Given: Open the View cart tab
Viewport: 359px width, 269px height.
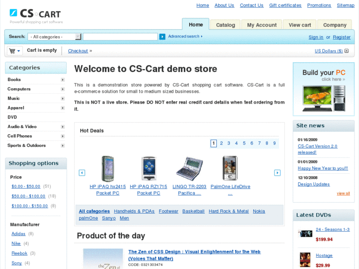Looking at the screenshot, I should pos(300,25).
